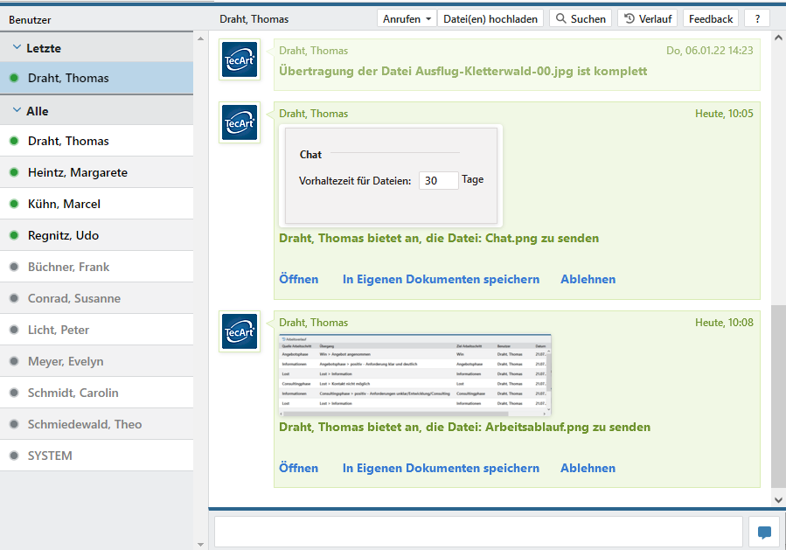The width and height of the screenshot is (786, 550).
Task: Click the Datei(en) hochladen button
Action: click(490, 18)
